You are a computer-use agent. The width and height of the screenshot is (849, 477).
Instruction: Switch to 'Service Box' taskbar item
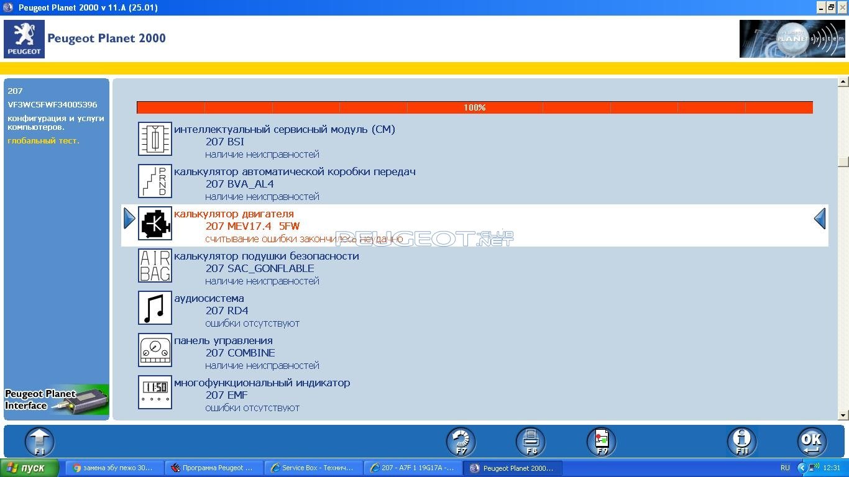(313, 468)
